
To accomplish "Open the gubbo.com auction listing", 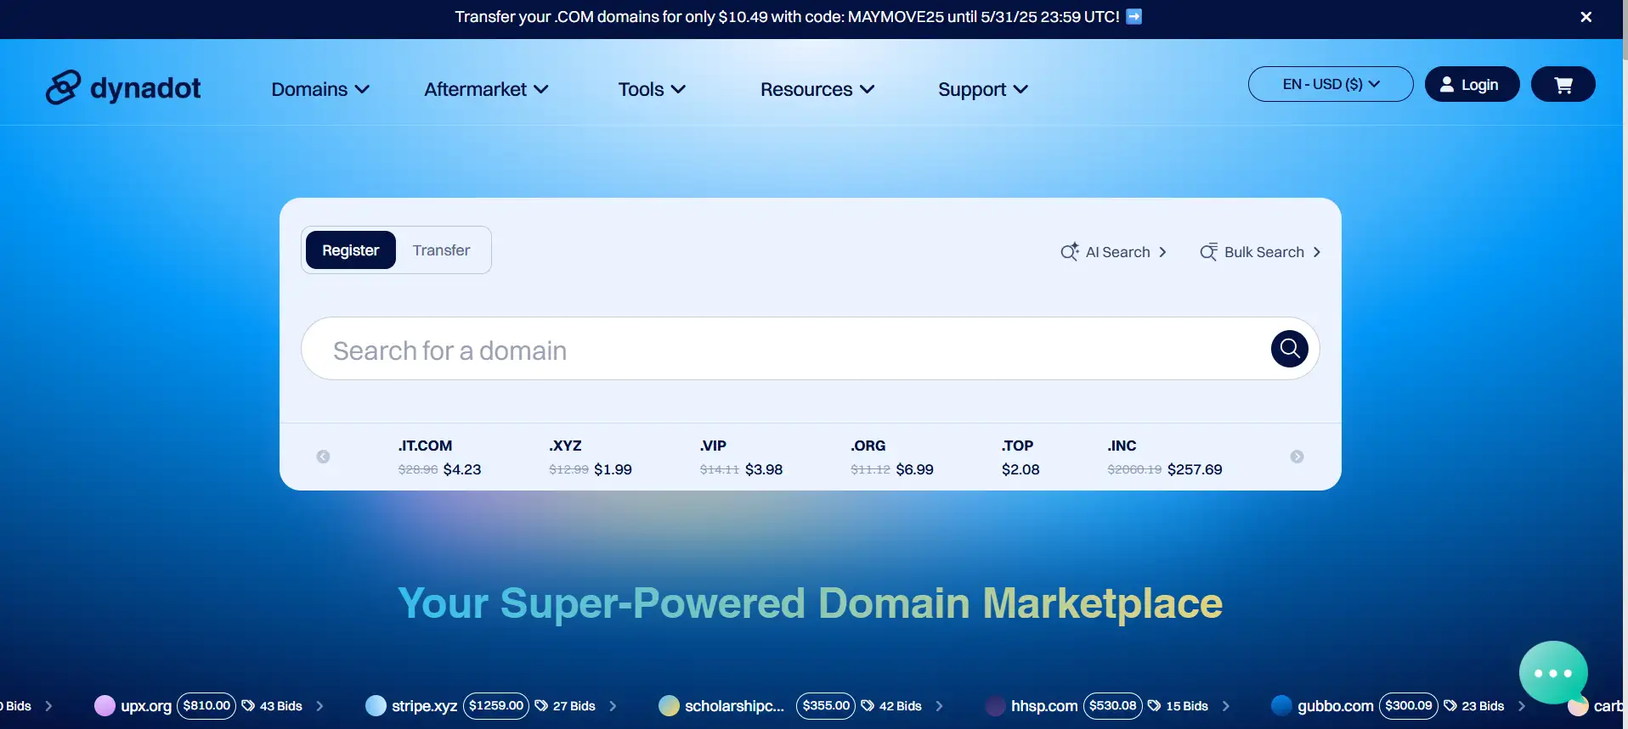I will [1335, 706].
